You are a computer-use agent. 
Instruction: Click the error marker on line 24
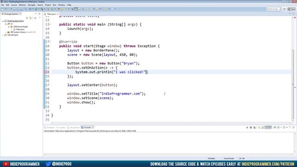click(x=45, y=72)
